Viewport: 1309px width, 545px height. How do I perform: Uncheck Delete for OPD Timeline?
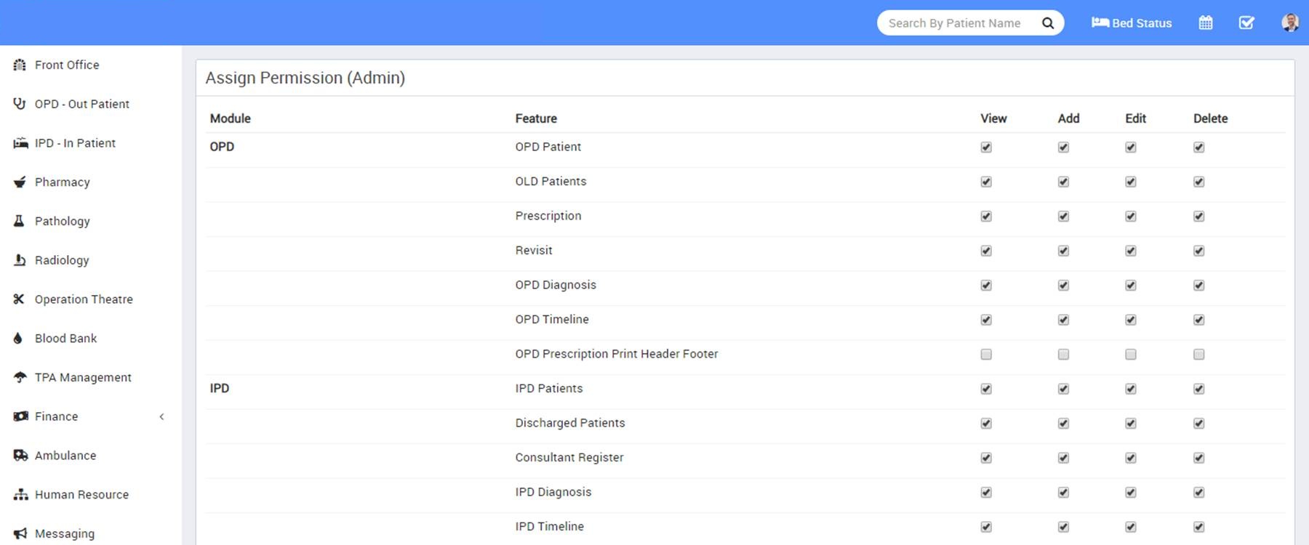1199,320
